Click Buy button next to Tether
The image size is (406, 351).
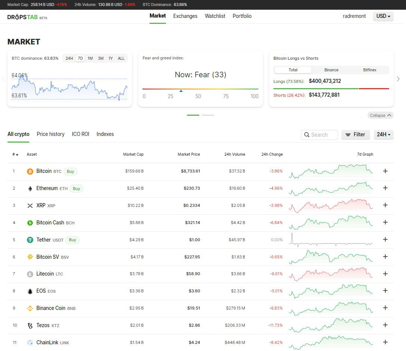click(73, 240)
